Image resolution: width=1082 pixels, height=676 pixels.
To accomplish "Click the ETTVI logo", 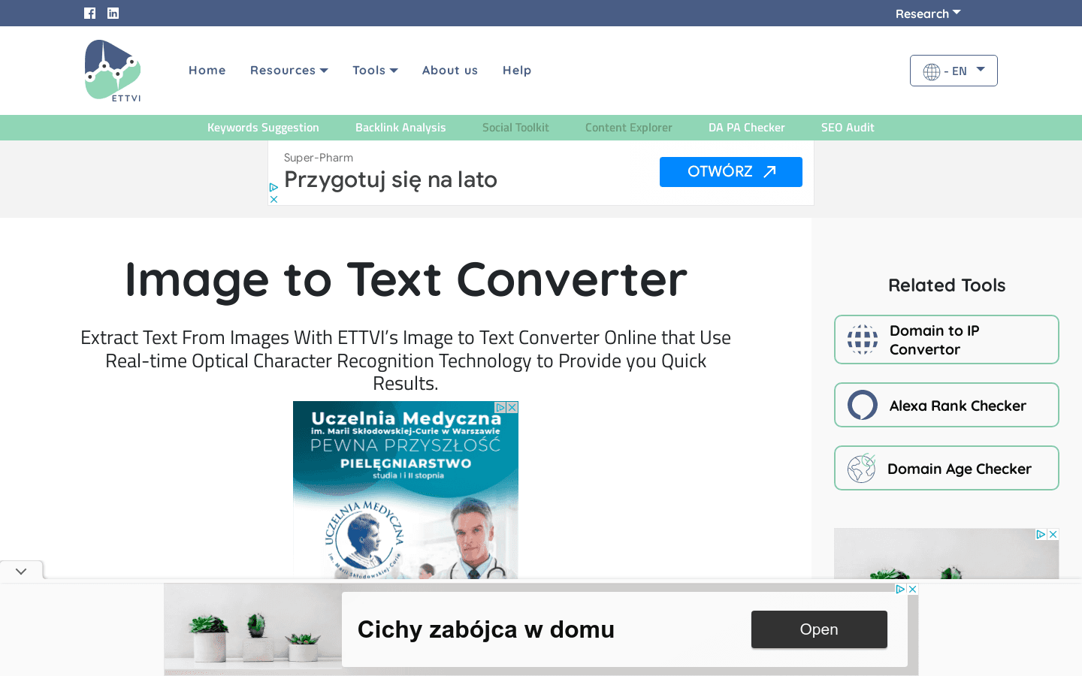I will (113, 71).
